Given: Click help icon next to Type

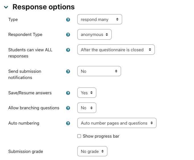Looking at the screenshot, I should pyautogui.click(x=68, y=20).
